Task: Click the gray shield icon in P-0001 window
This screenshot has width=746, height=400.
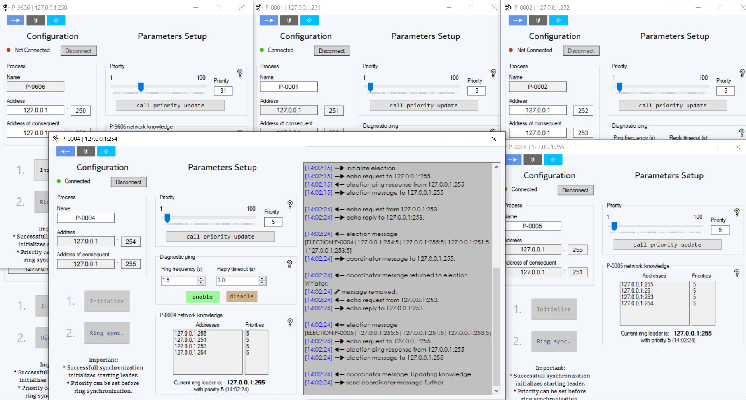Action: click(289, 20)
